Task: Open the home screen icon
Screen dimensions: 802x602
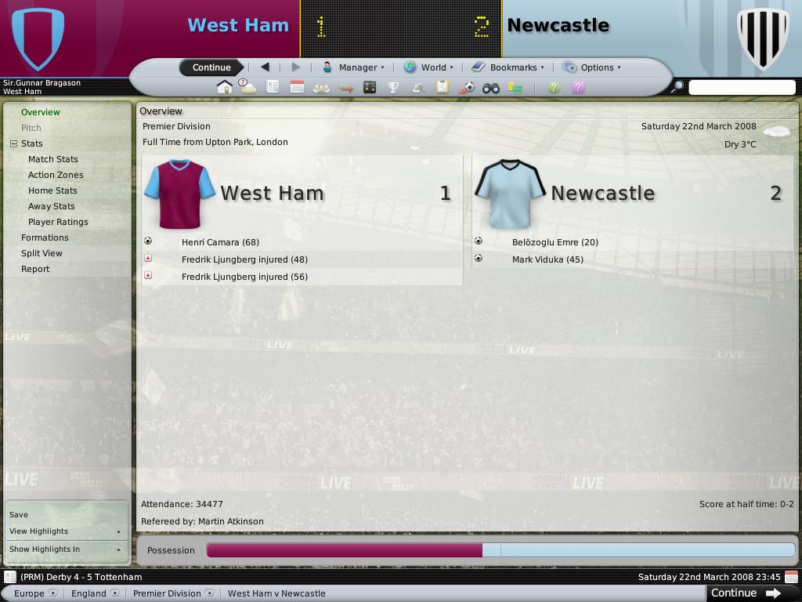Action: [x=224, y=88]
